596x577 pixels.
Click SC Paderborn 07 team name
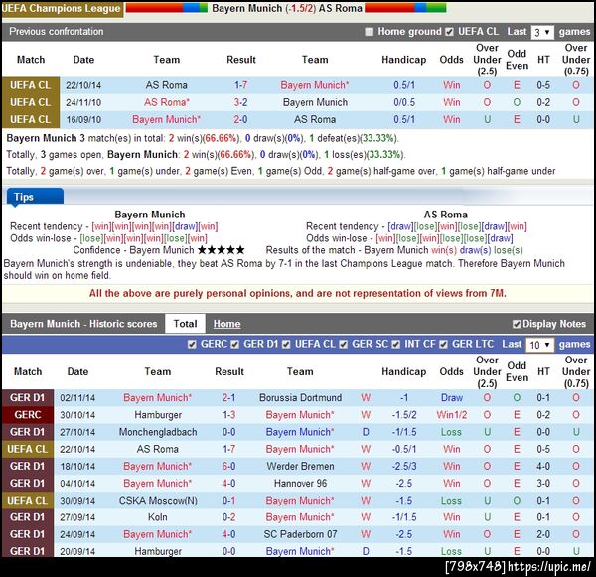click(x=300, y=535)
